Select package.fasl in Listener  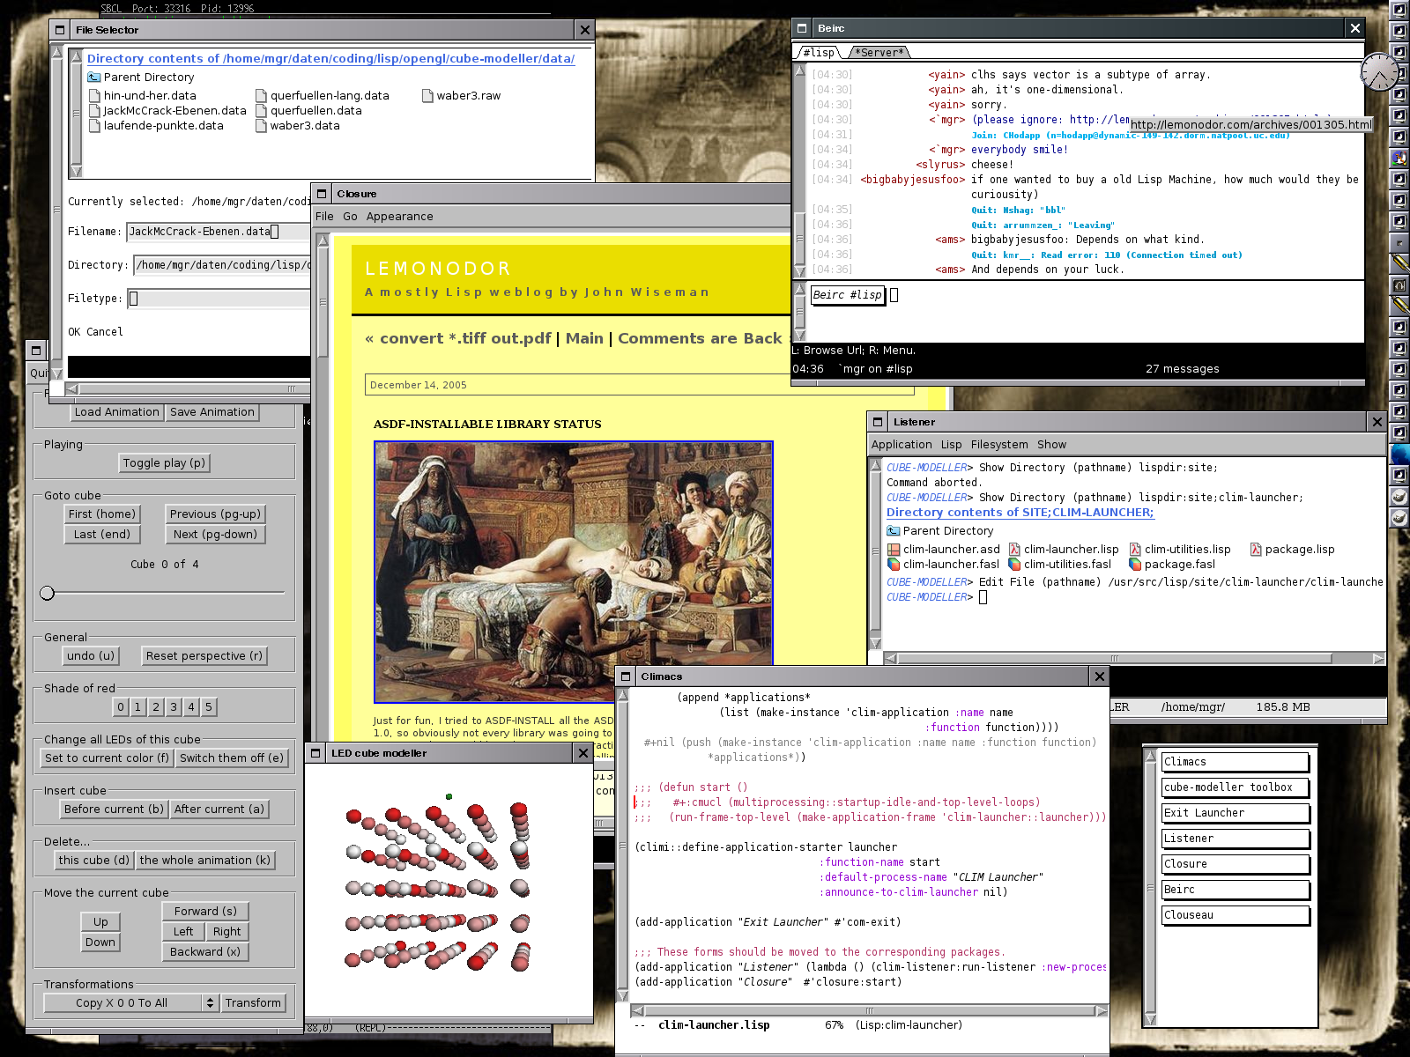tap(1172, 565)
